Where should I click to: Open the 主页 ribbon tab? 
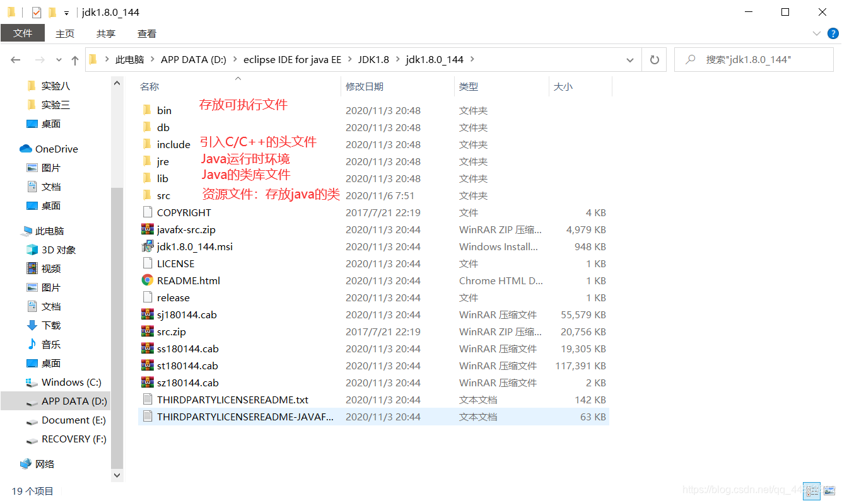65,33
